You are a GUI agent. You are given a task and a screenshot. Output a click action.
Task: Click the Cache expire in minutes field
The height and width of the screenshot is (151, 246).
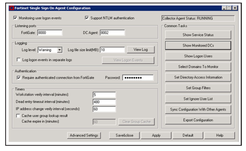104,122
